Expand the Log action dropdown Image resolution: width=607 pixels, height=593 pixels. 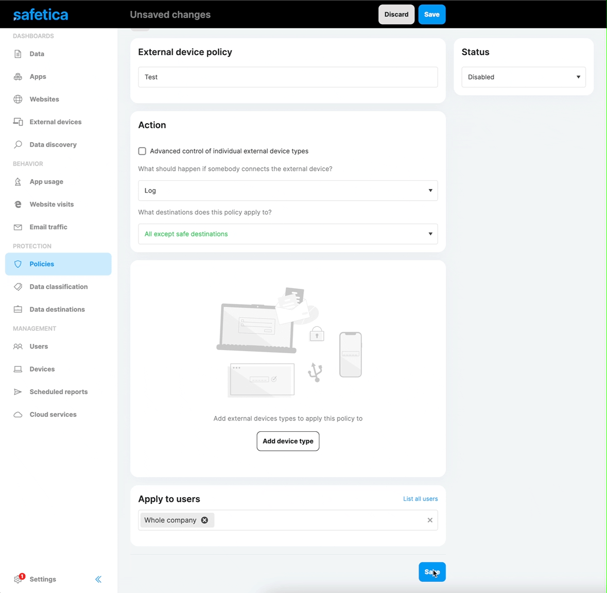click(288, 190)
